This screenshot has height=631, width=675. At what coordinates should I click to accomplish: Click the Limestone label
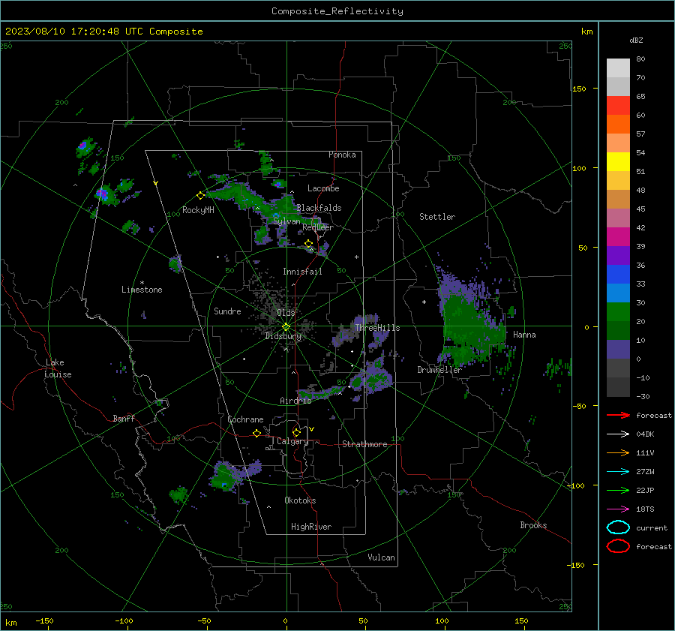tap(142, 290)
